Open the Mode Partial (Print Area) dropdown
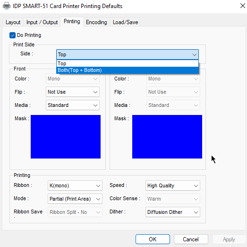The height and width of the screenshot is (247, 247). (x=75, y=199)
